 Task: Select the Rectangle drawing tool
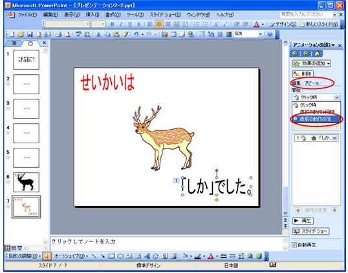111,256
